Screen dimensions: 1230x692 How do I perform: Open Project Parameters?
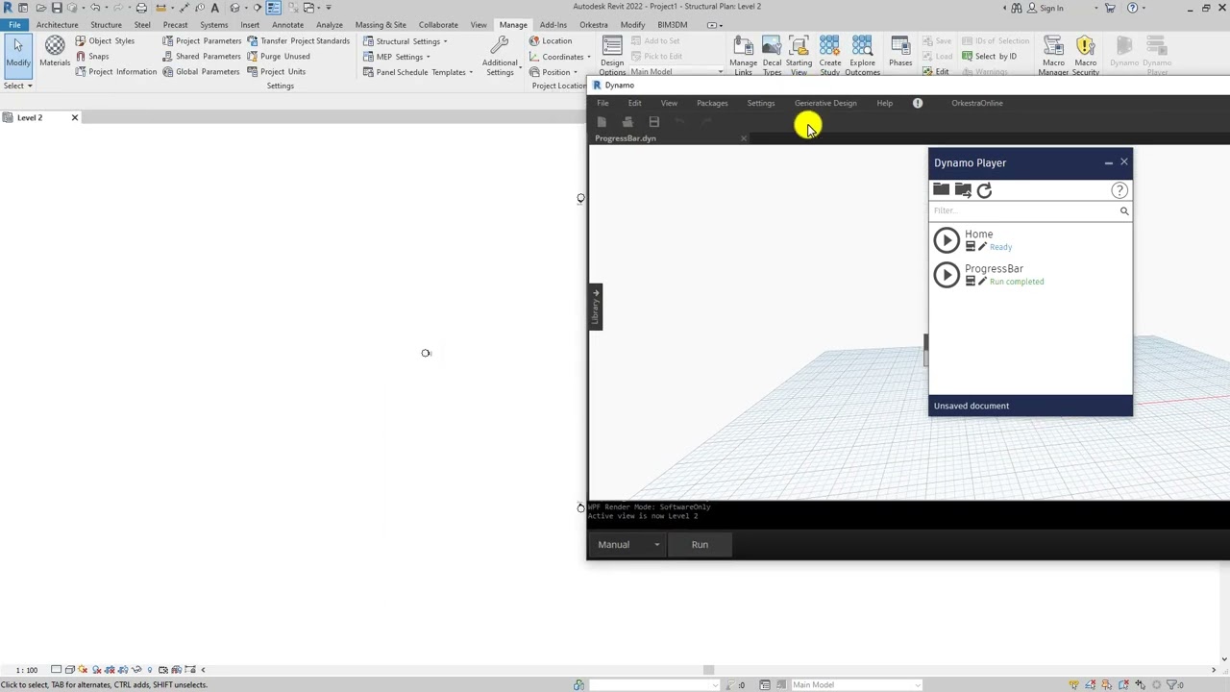[x=202, y=41]
